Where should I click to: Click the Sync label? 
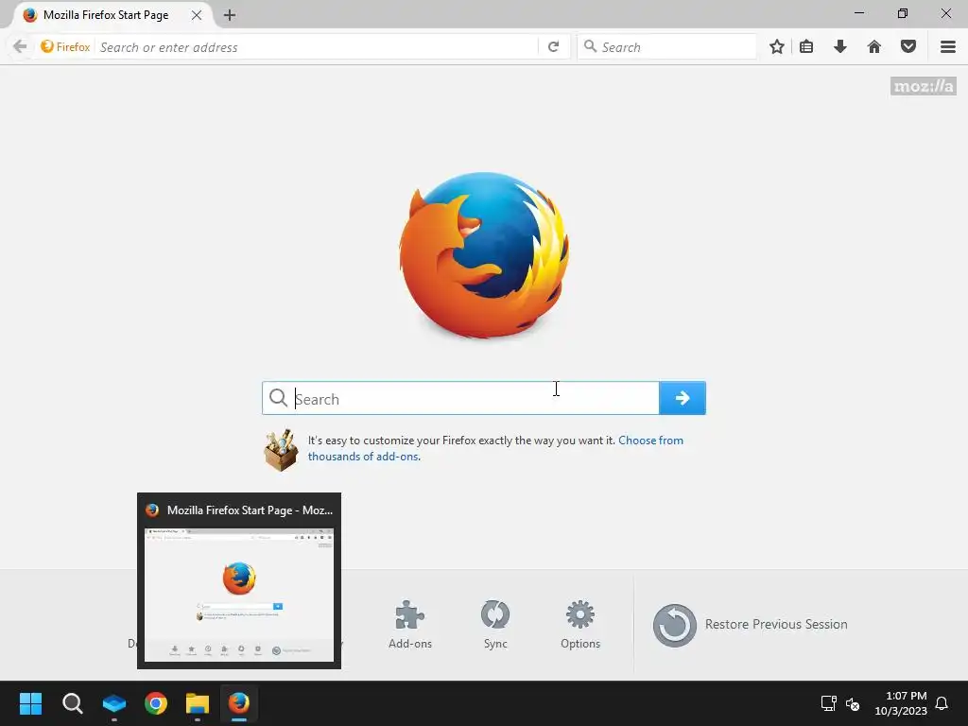click(x=495, y=643)
